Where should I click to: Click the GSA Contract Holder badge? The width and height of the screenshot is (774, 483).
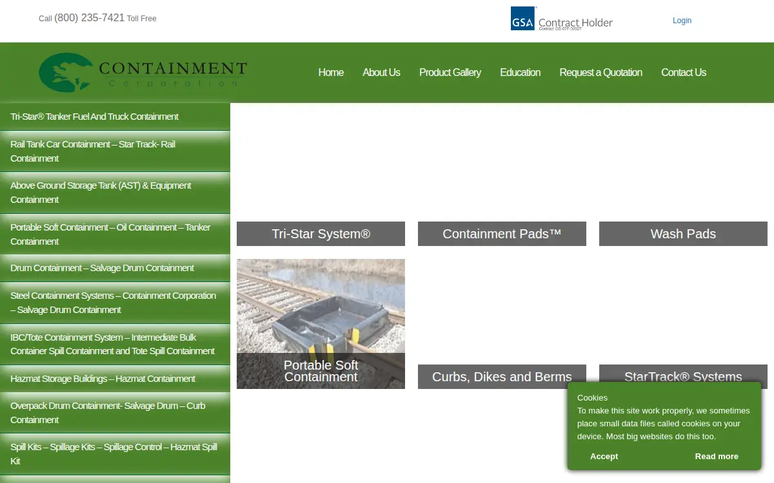click(x=562, y=19)
